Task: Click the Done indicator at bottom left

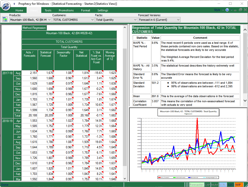Action: click(x=5, y=185)
